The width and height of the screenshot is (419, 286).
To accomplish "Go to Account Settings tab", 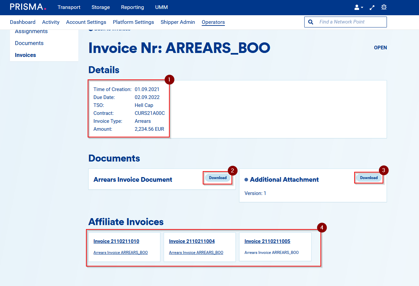I will tap(86, 22).
